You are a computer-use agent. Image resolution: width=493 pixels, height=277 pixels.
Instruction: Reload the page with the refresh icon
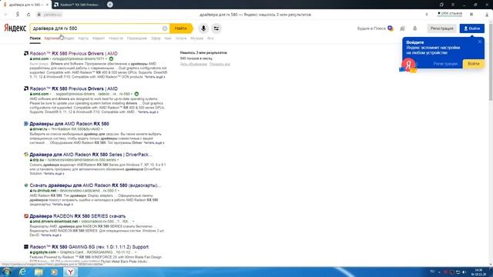click(29, 15)
